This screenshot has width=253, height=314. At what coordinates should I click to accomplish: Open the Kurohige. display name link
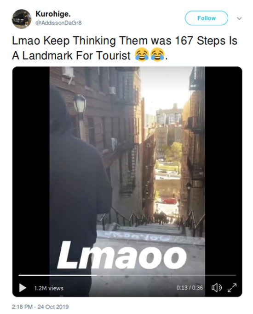(x=53, y=14)
